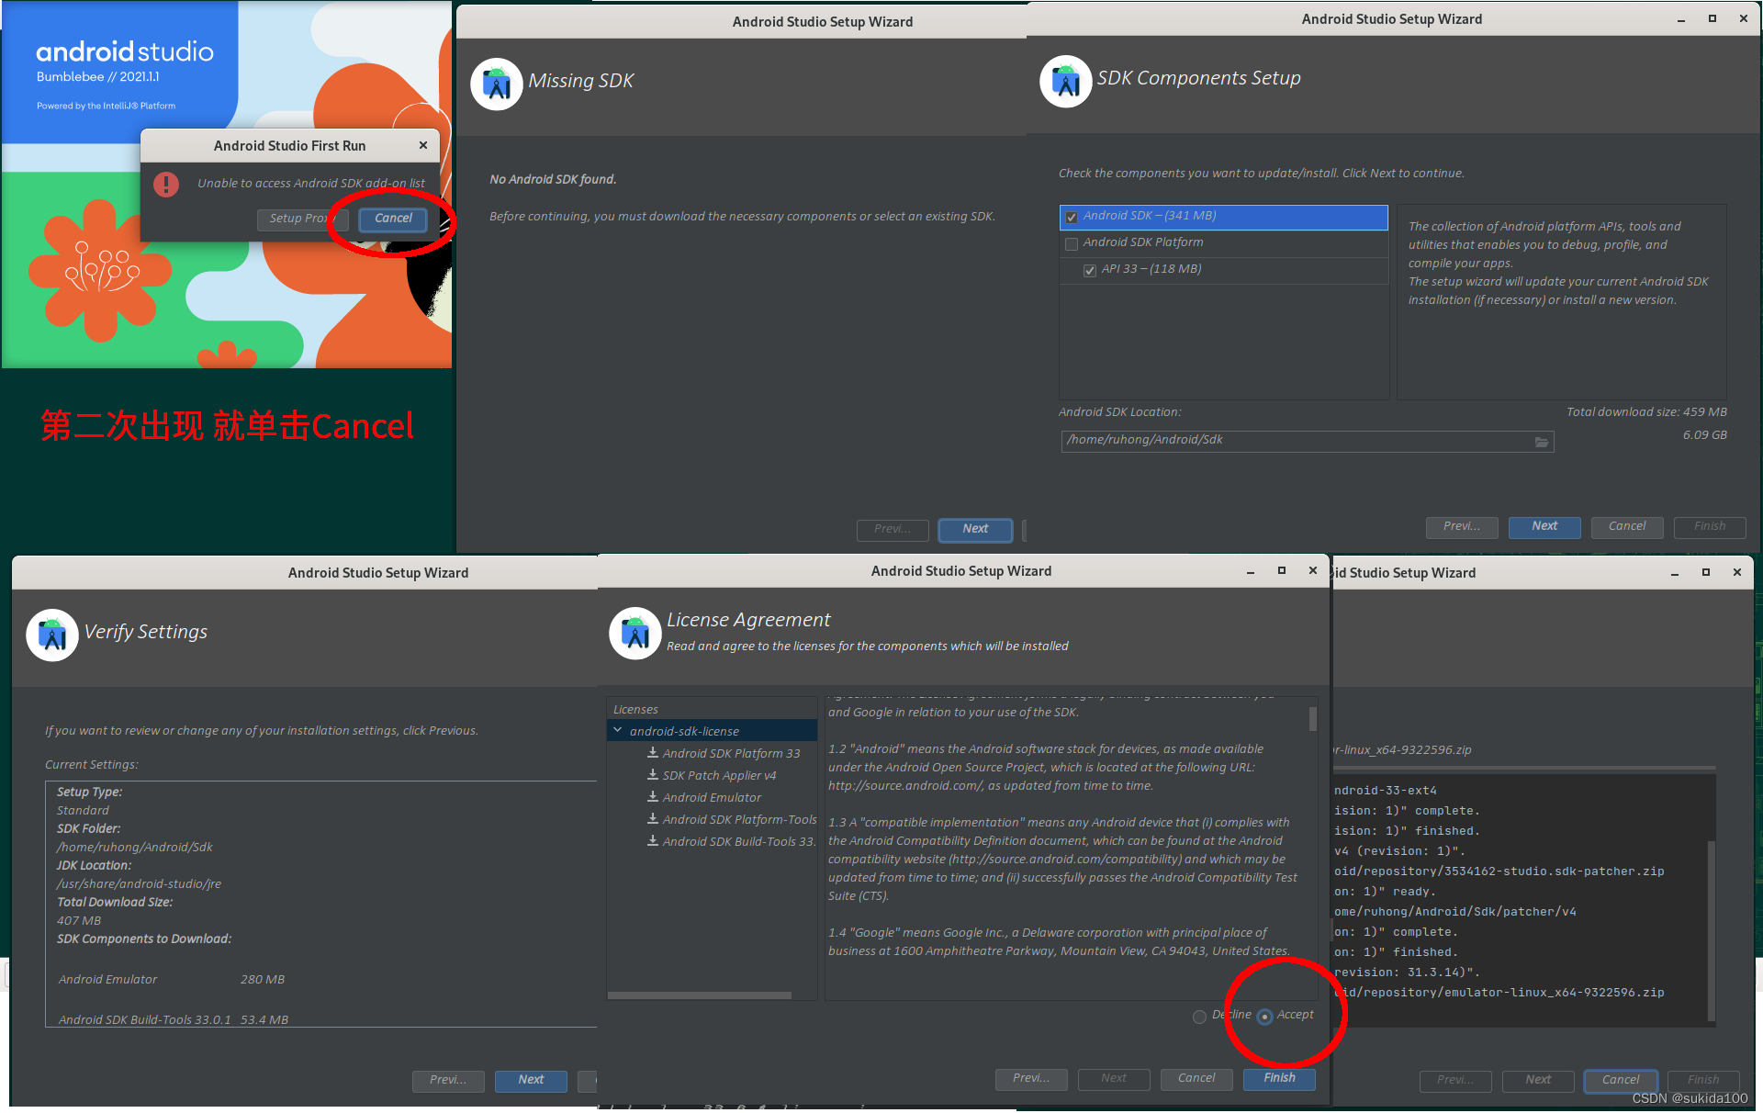Screen dimensions: 1763x1113
Task: Click download icon beside Android SDK Platform 33
Action: (x=653, y=753)
